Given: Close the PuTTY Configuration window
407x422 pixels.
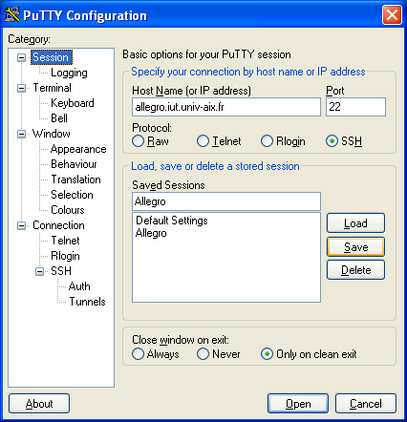Looking at the screenshot, I should [392, 14].
